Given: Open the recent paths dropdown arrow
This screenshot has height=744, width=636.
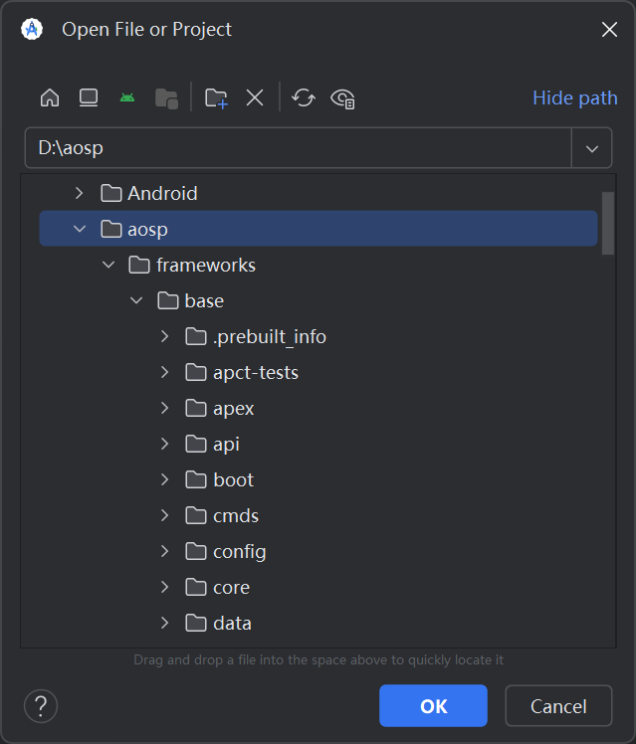Looking at the screenshot, I should coord(592,148).
